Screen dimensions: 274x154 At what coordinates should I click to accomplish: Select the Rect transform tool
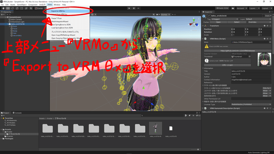[x=22, y=8]
